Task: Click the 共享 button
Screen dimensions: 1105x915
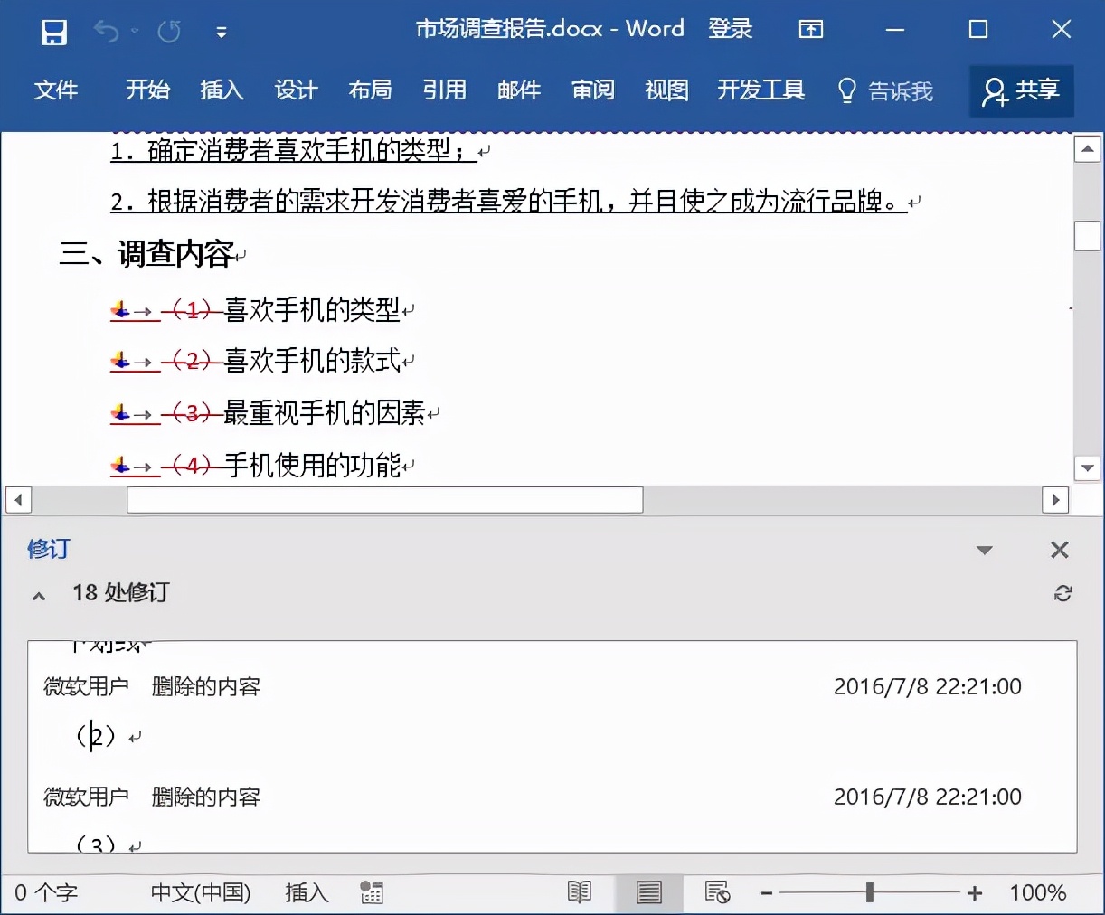Action: pos(1021,90)
